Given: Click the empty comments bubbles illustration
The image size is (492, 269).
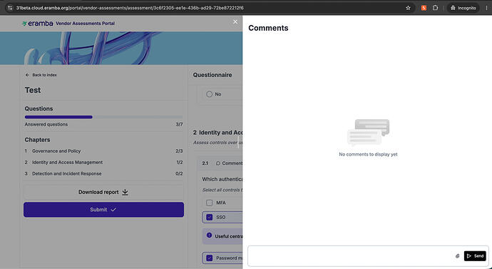Looking at the screenshot, I should point(368,132).
